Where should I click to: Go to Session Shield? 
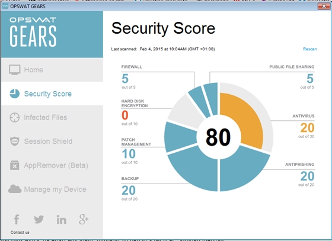(52, 141)
